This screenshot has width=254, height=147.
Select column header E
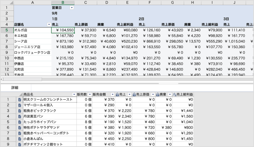(127, 3)
